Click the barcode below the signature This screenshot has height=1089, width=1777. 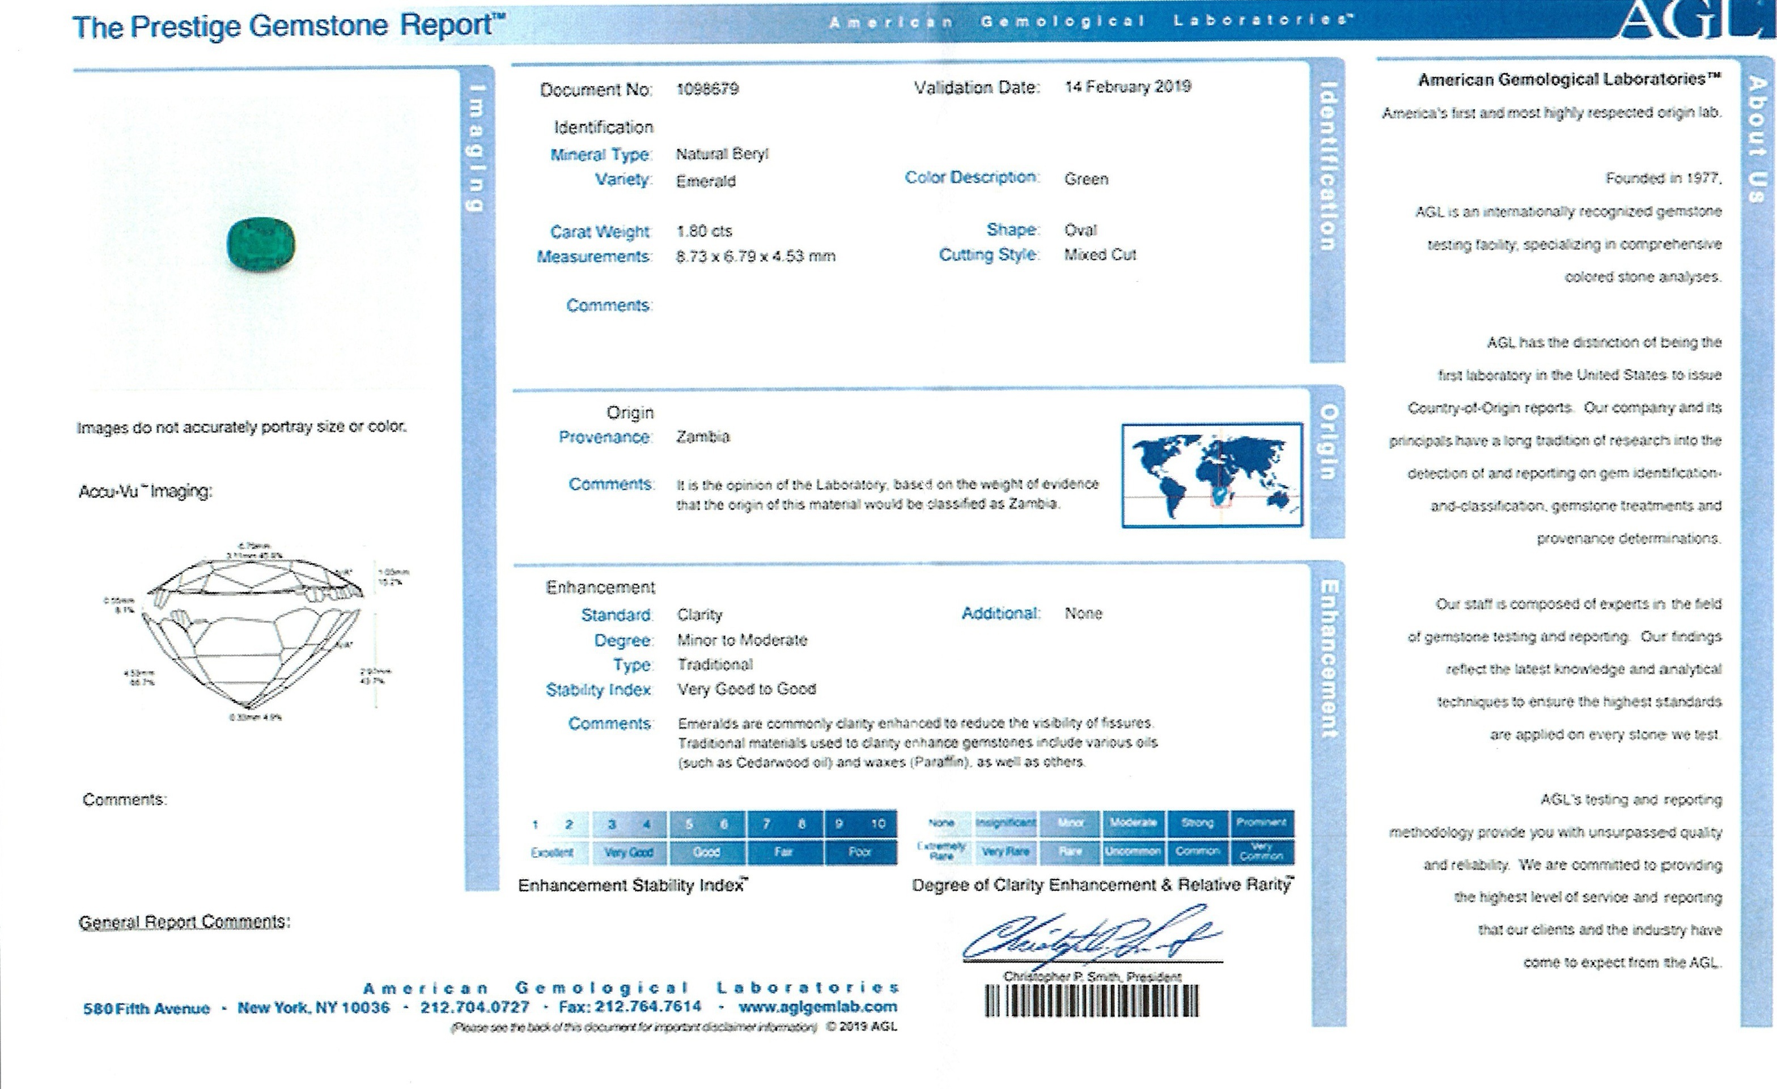click(1092, 1001)
